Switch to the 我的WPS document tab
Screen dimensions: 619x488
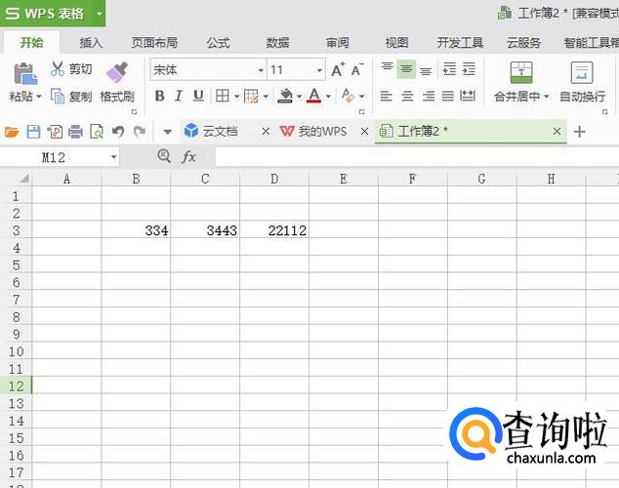point(322,132)
